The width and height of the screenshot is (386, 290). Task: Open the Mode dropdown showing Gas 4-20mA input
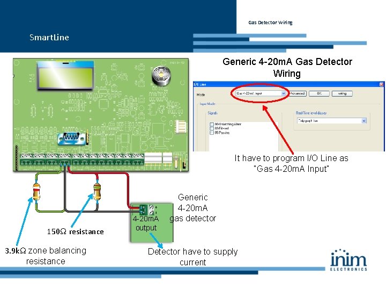pyautogui.click(x=261, y=93)
